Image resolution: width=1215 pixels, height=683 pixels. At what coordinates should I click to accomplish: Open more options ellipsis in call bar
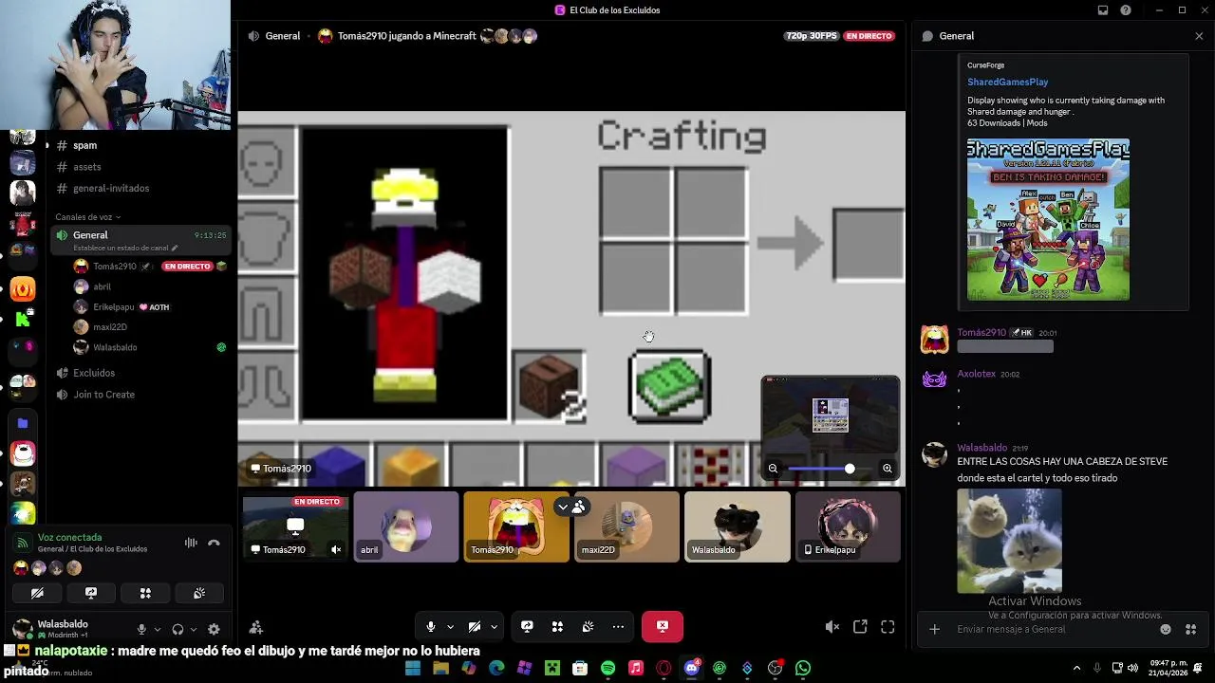click(618, 626)
